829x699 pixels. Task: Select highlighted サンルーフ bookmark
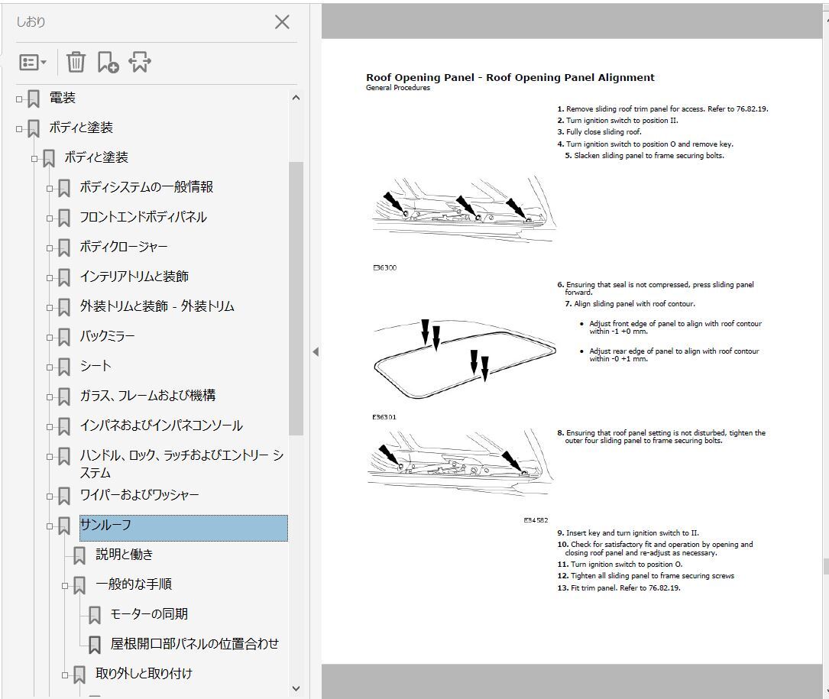tap(183, 528)
